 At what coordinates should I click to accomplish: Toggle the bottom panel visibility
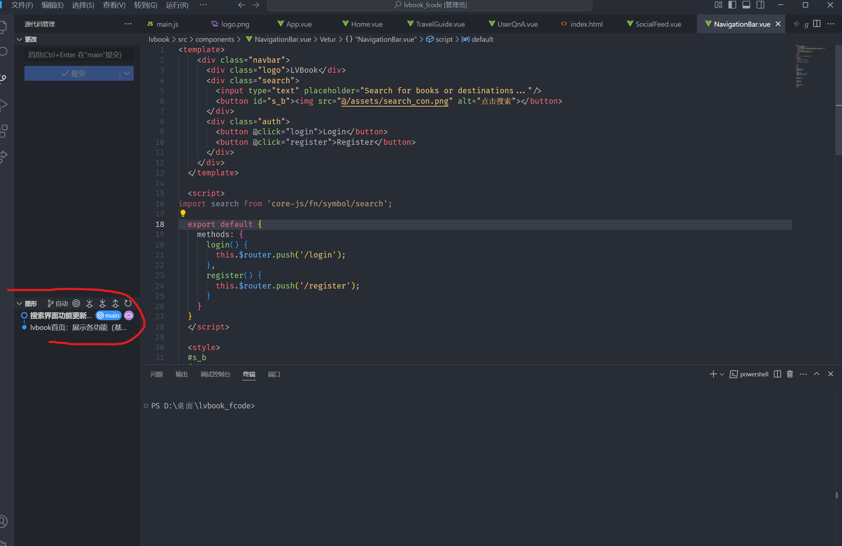pos(746,5)
